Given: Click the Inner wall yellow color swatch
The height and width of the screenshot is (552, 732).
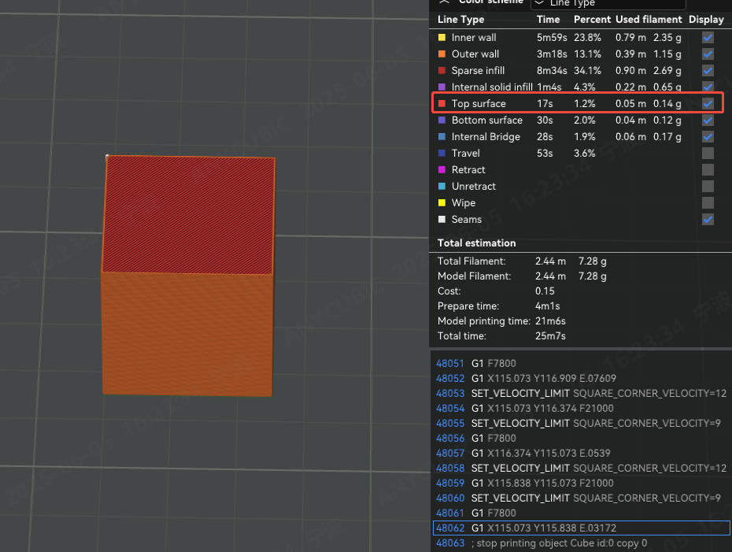Looking at the screenshot, I should click(442, 37).
